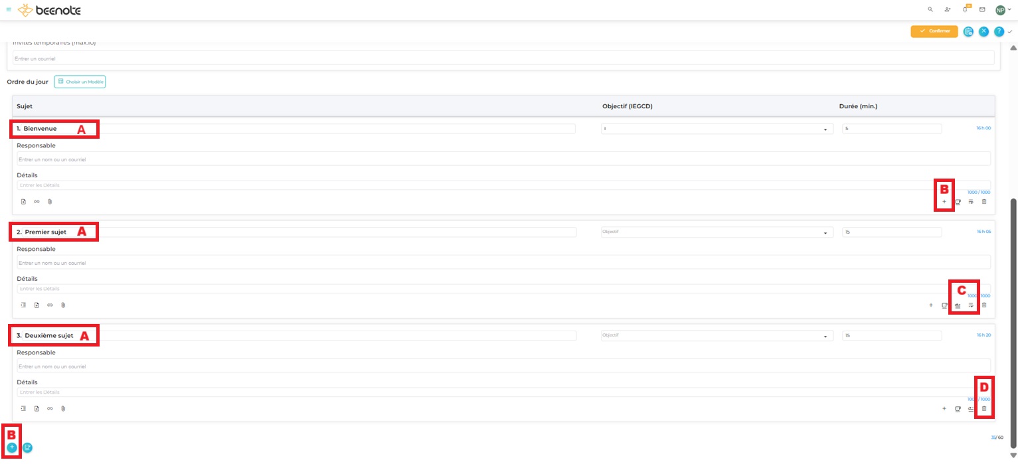Delete the Deuxième sujet agenda item
This screenshot has height=464, width=1018.
[984, 409]
